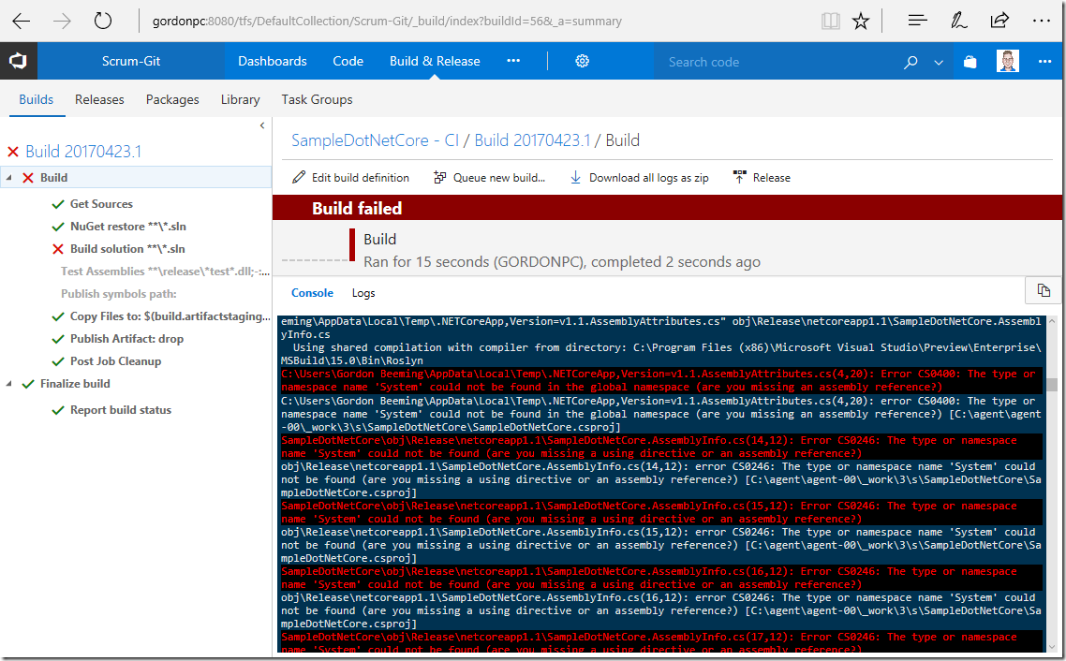Open the settings gear in navigation bar
Viewport: 1066px width, 661px height.
pyautogui.click(x=582, y=61)
